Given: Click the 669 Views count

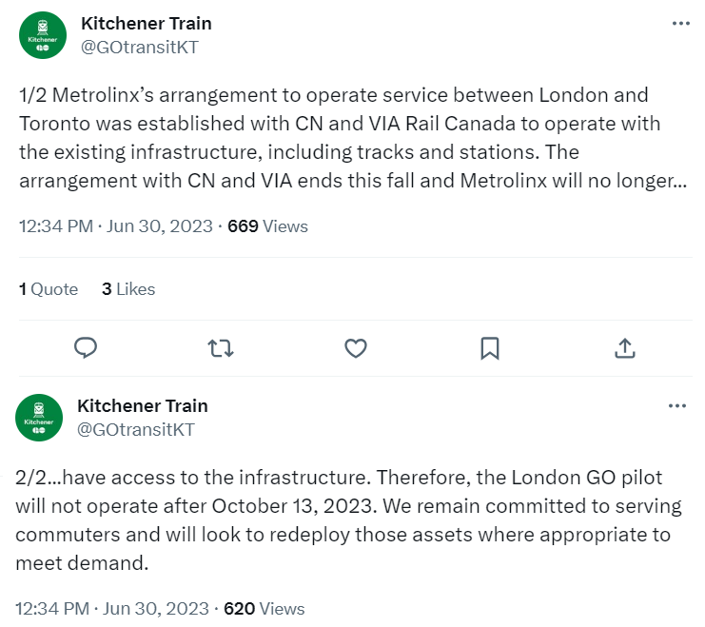Looking at the screenshot, I should coord(268,226).
